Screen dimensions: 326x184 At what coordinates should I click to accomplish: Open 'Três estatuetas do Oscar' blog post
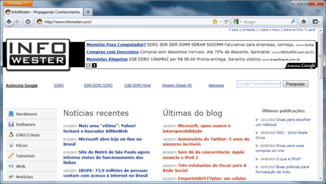205,168
